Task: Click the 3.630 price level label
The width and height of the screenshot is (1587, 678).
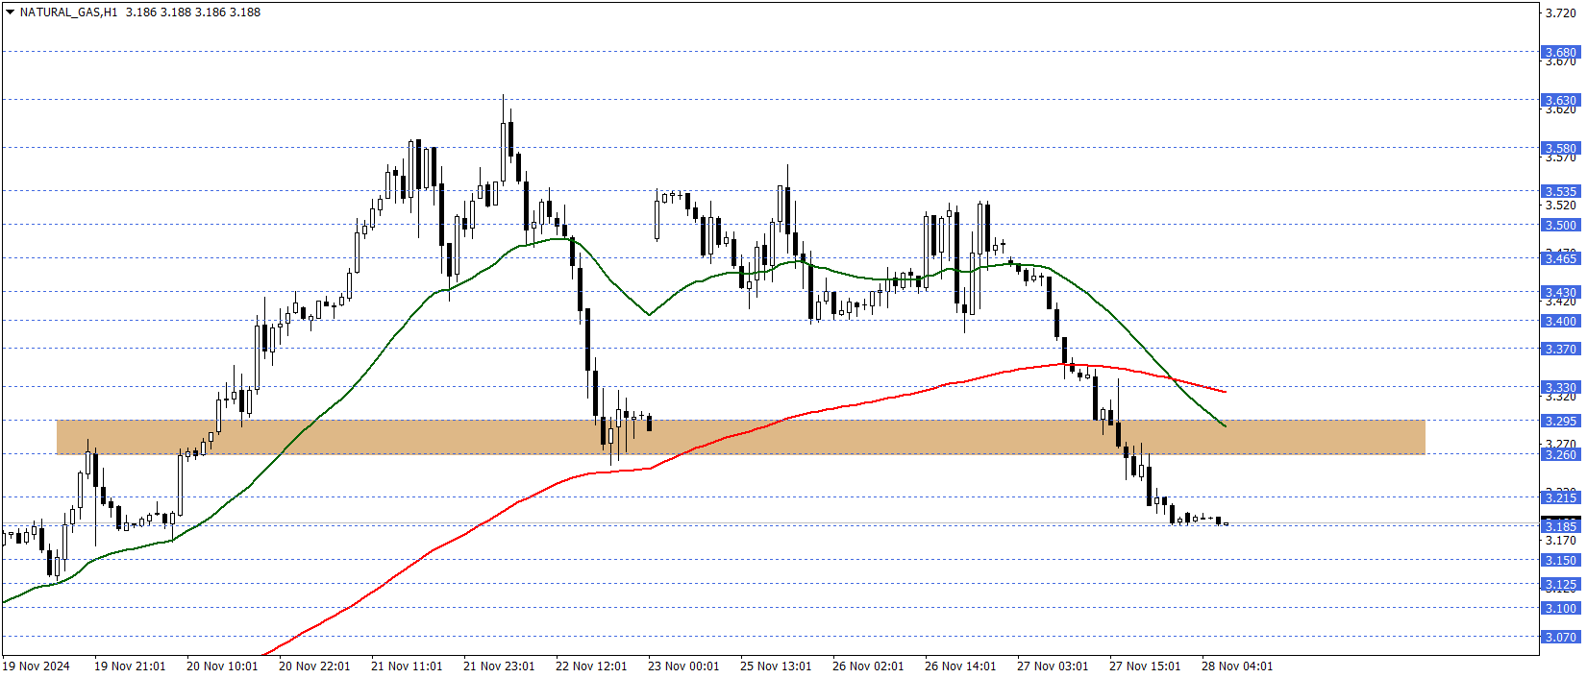Action: pos(1561,100)
